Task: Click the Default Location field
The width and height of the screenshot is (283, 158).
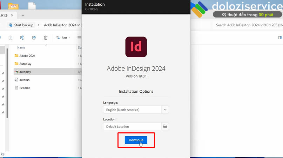Action: (x=132, y=126)
